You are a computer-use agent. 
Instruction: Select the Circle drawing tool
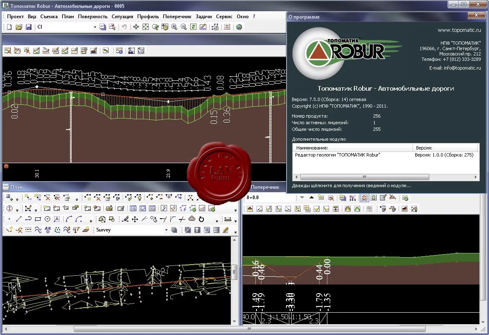47,219
